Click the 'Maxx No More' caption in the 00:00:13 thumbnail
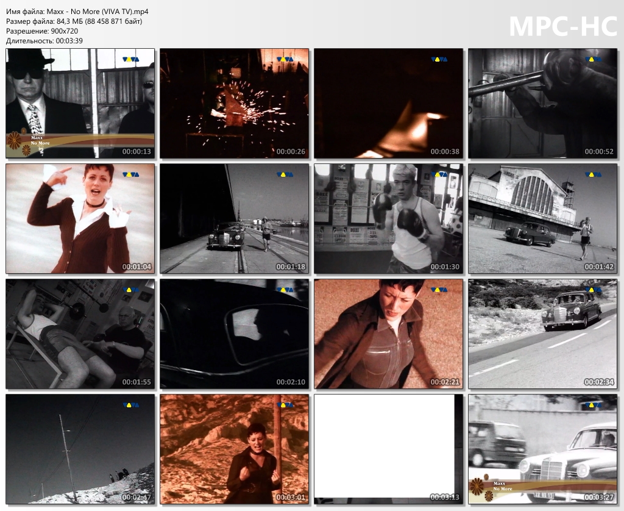This screenshot has width=624, height=511. click(40, 140)
